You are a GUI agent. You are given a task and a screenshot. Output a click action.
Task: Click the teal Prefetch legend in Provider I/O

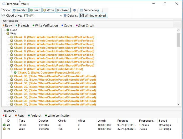(35, 116)
